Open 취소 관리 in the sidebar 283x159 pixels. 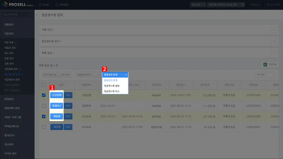pos(9,53)
